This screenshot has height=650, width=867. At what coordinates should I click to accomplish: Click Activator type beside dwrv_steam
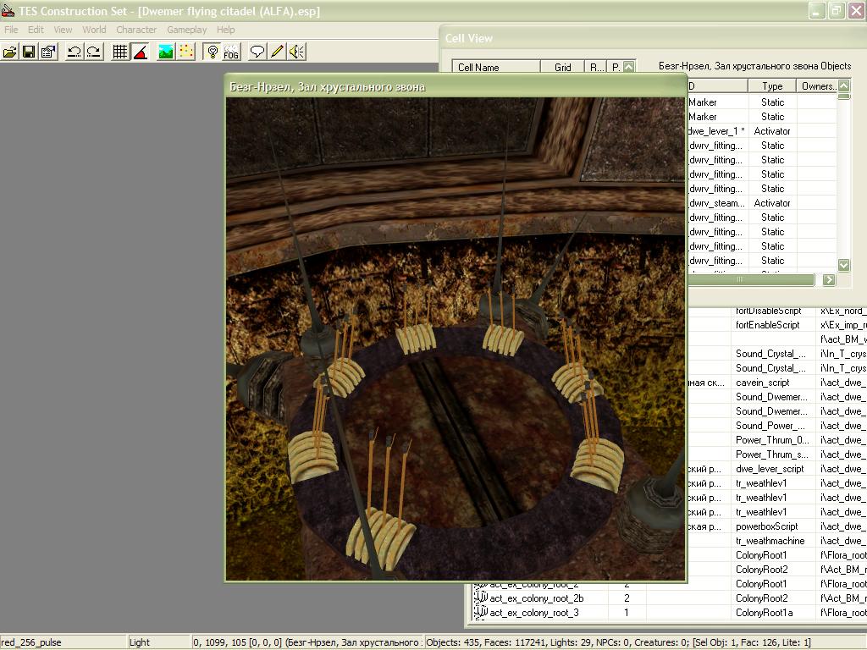point(772,203)
